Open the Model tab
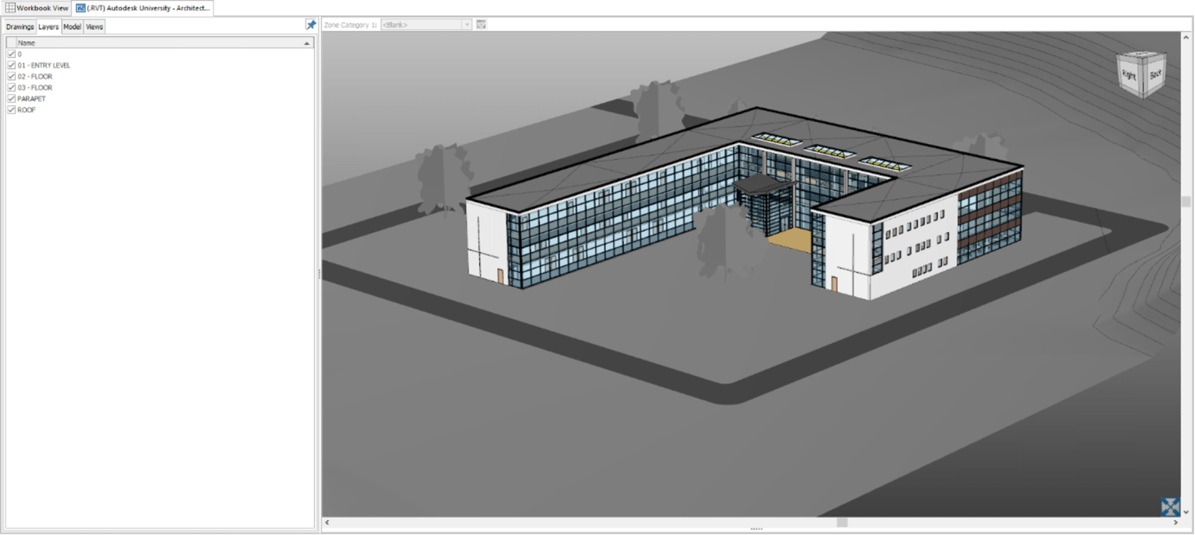This screenshot has width=1195, height=535. pos(72,26)
